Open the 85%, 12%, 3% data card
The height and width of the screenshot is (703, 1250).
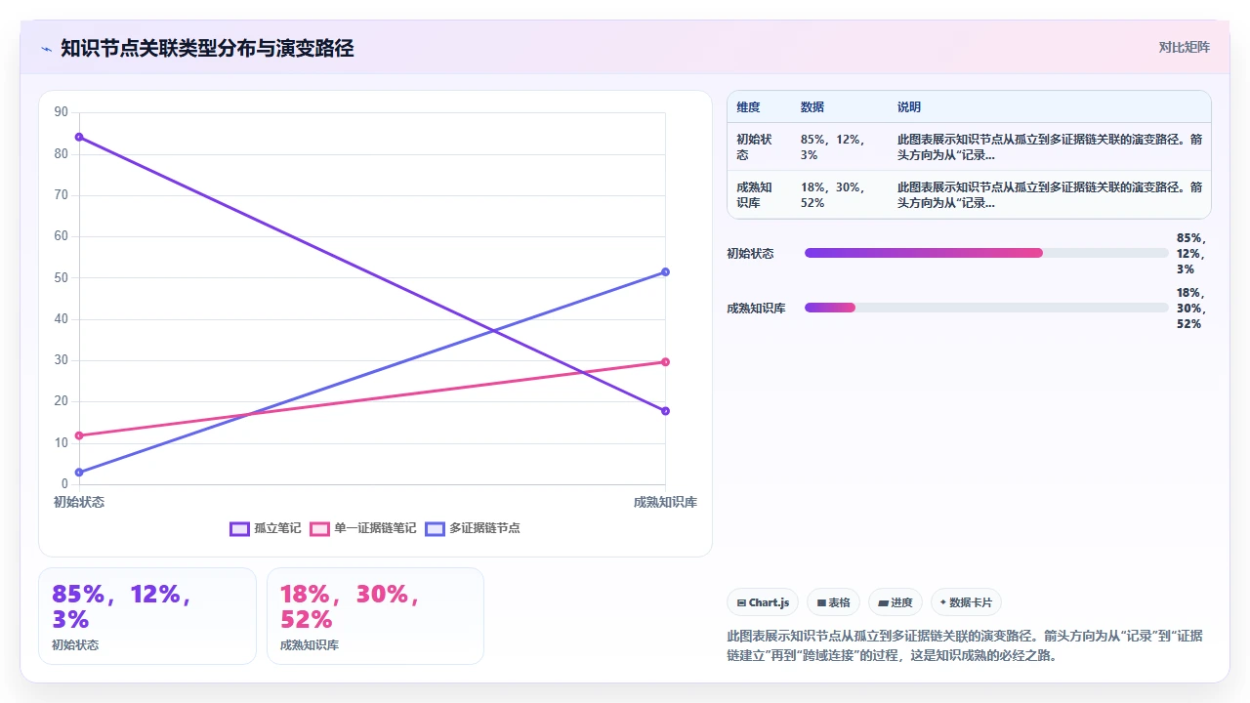tap(147, 616)
